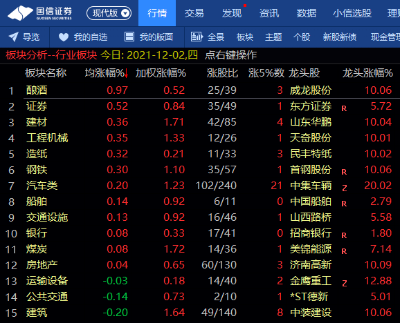Switch to the 行情 tab
Viewport: 400px width, 323px height.
point(157,13)
